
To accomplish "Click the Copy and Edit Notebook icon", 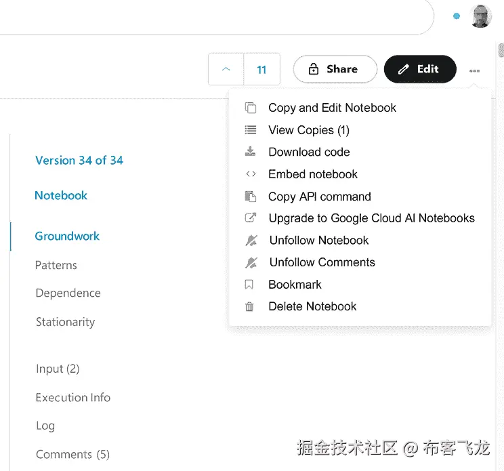I will (251, 108).
